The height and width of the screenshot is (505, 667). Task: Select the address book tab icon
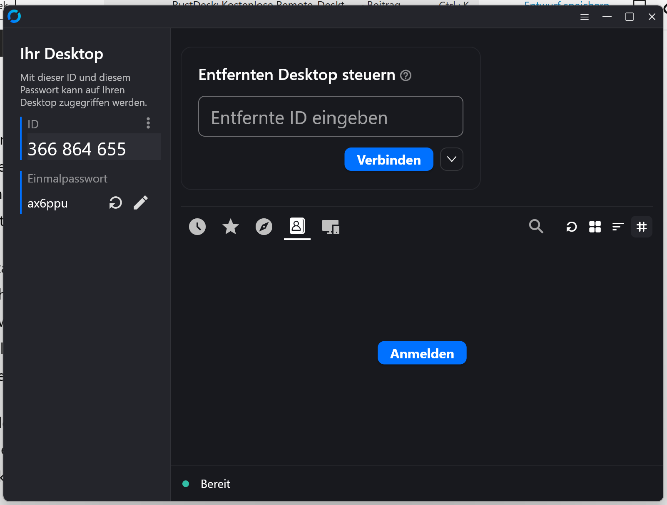click(297, 226)
